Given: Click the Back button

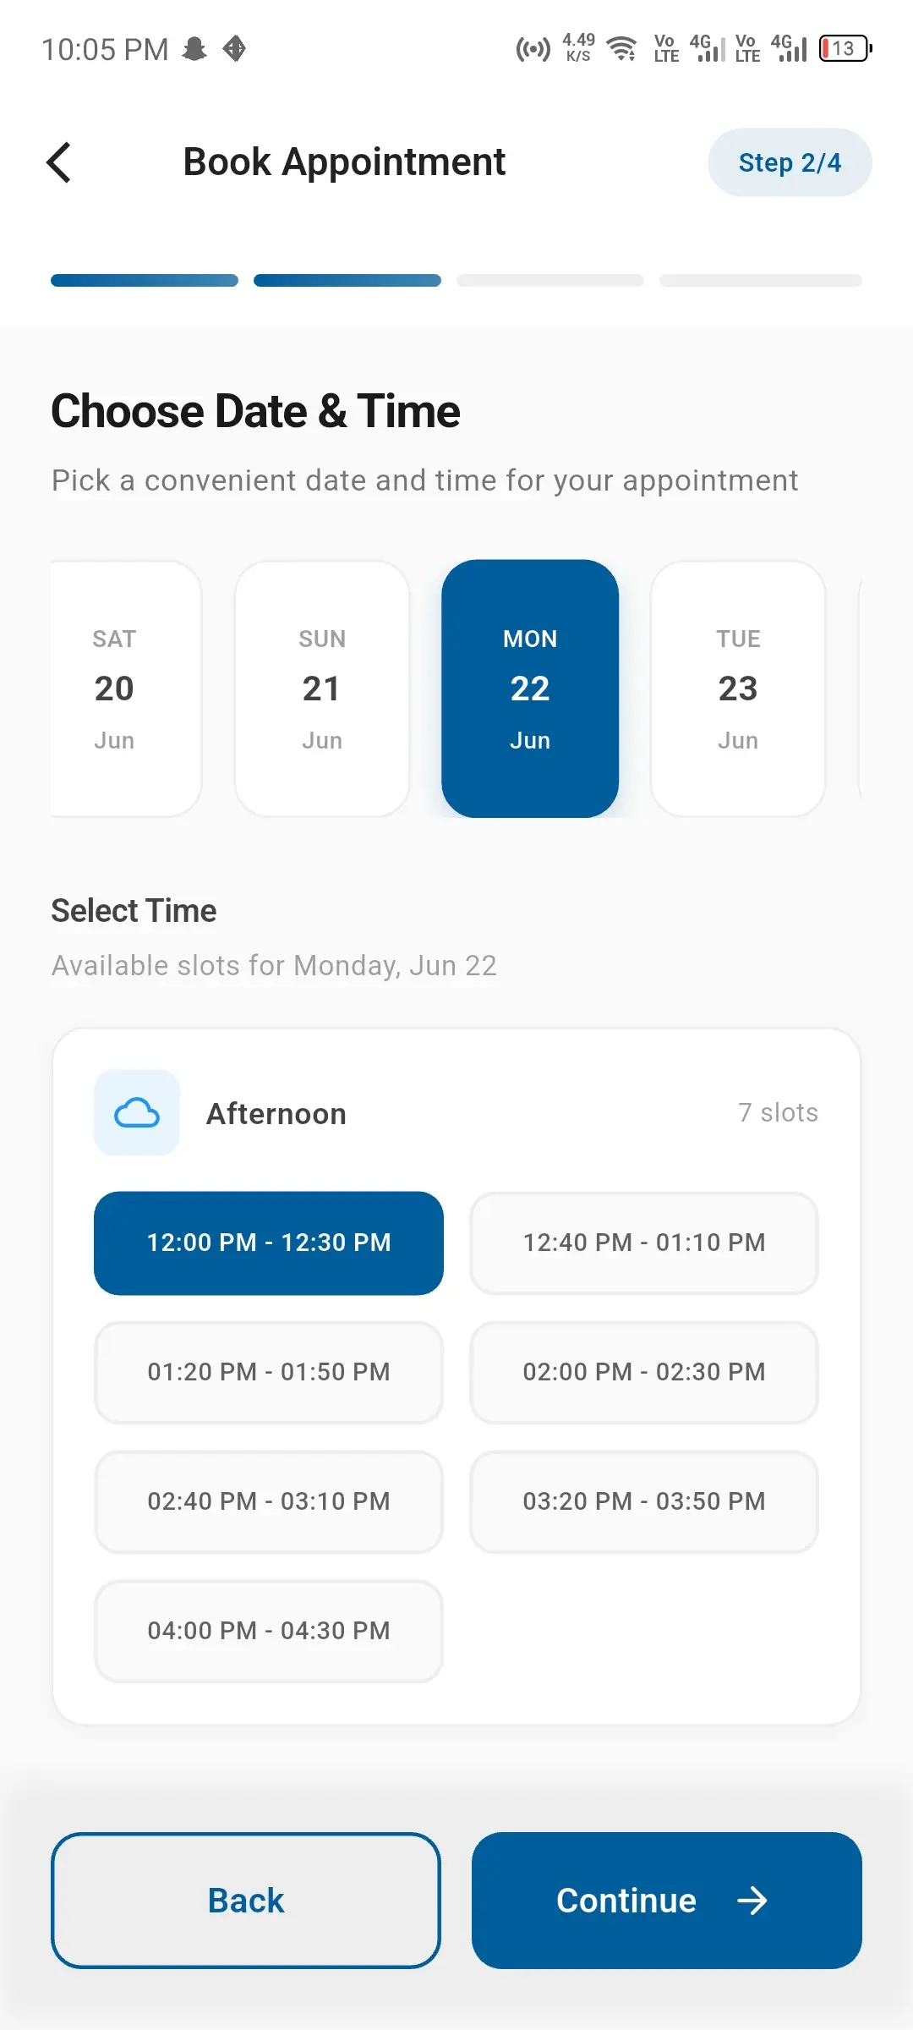Looking at the screenshot, I should click(246, 1901).
